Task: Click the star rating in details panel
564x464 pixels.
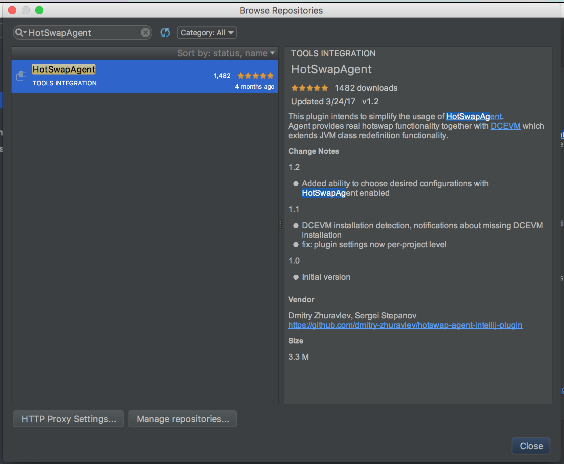Action: 309,88
